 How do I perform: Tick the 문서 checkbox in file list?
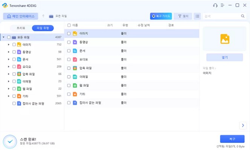tap(69, 51)
